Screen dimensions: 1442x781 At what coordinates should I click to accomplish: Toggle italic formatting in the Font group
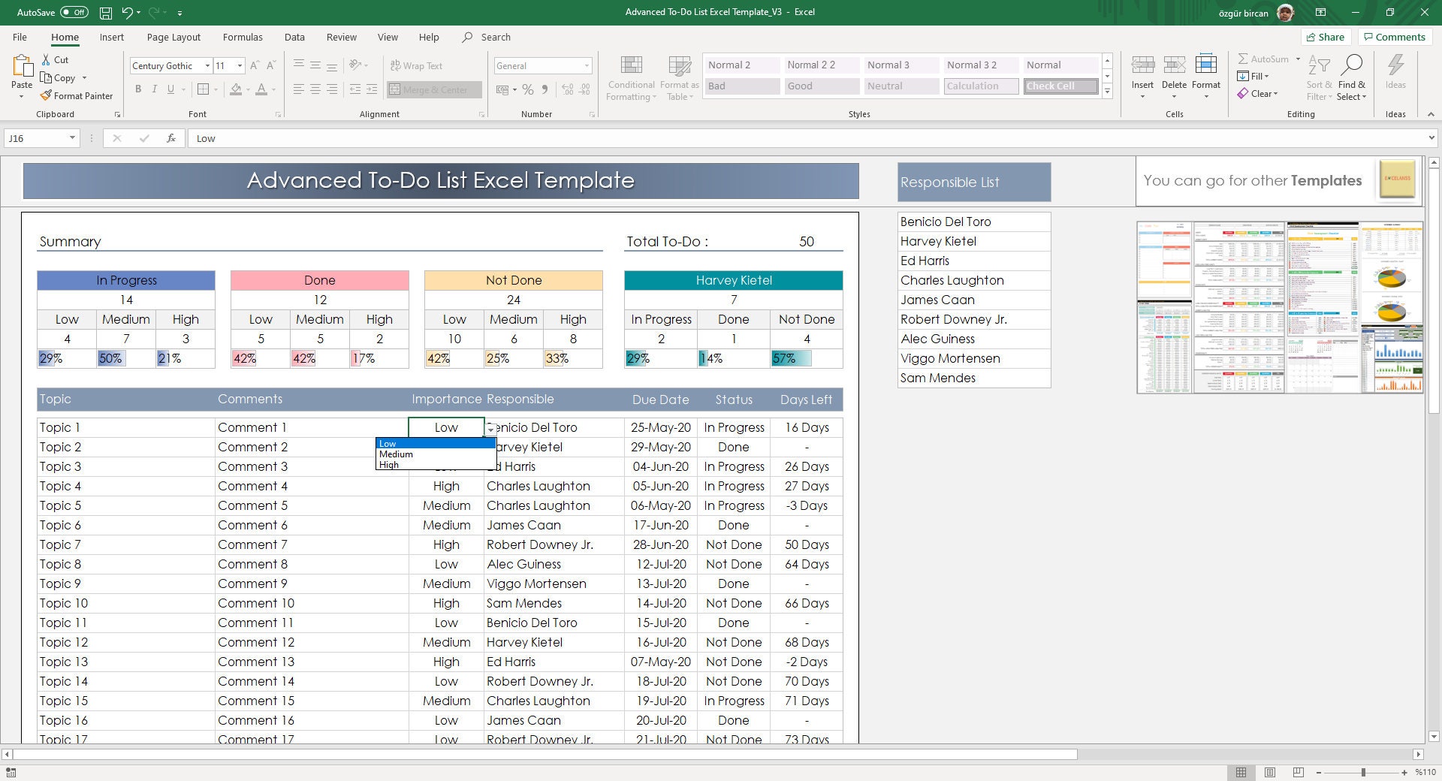(155, 89)
